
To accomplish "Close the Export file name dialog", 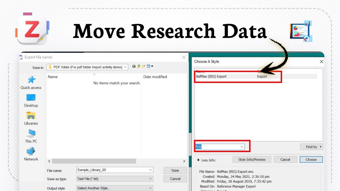I will [x=184, y=57].
